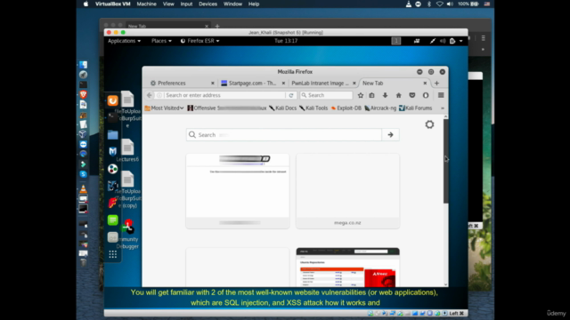Click the toolbar Search box
Screen dimensions: 570x320
[x=326, y=95]
